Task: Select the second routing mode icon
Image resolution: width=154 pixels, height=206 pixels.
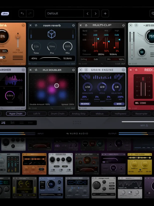Action: click(x=12, y=123)
